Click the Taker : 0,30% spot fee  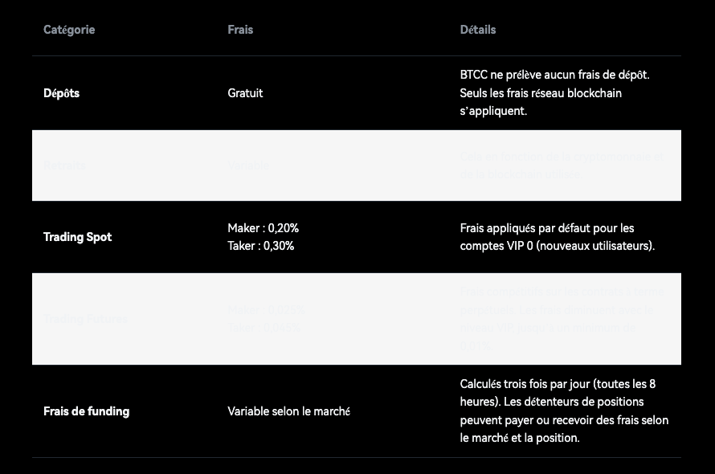[x=261, y=246]
